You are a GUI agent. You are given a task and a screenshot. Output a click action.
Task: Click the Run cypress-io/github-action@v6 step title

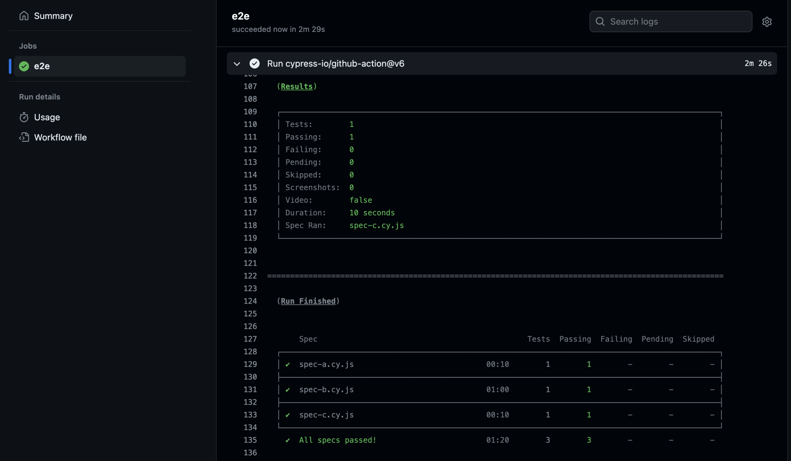[336, 64]
